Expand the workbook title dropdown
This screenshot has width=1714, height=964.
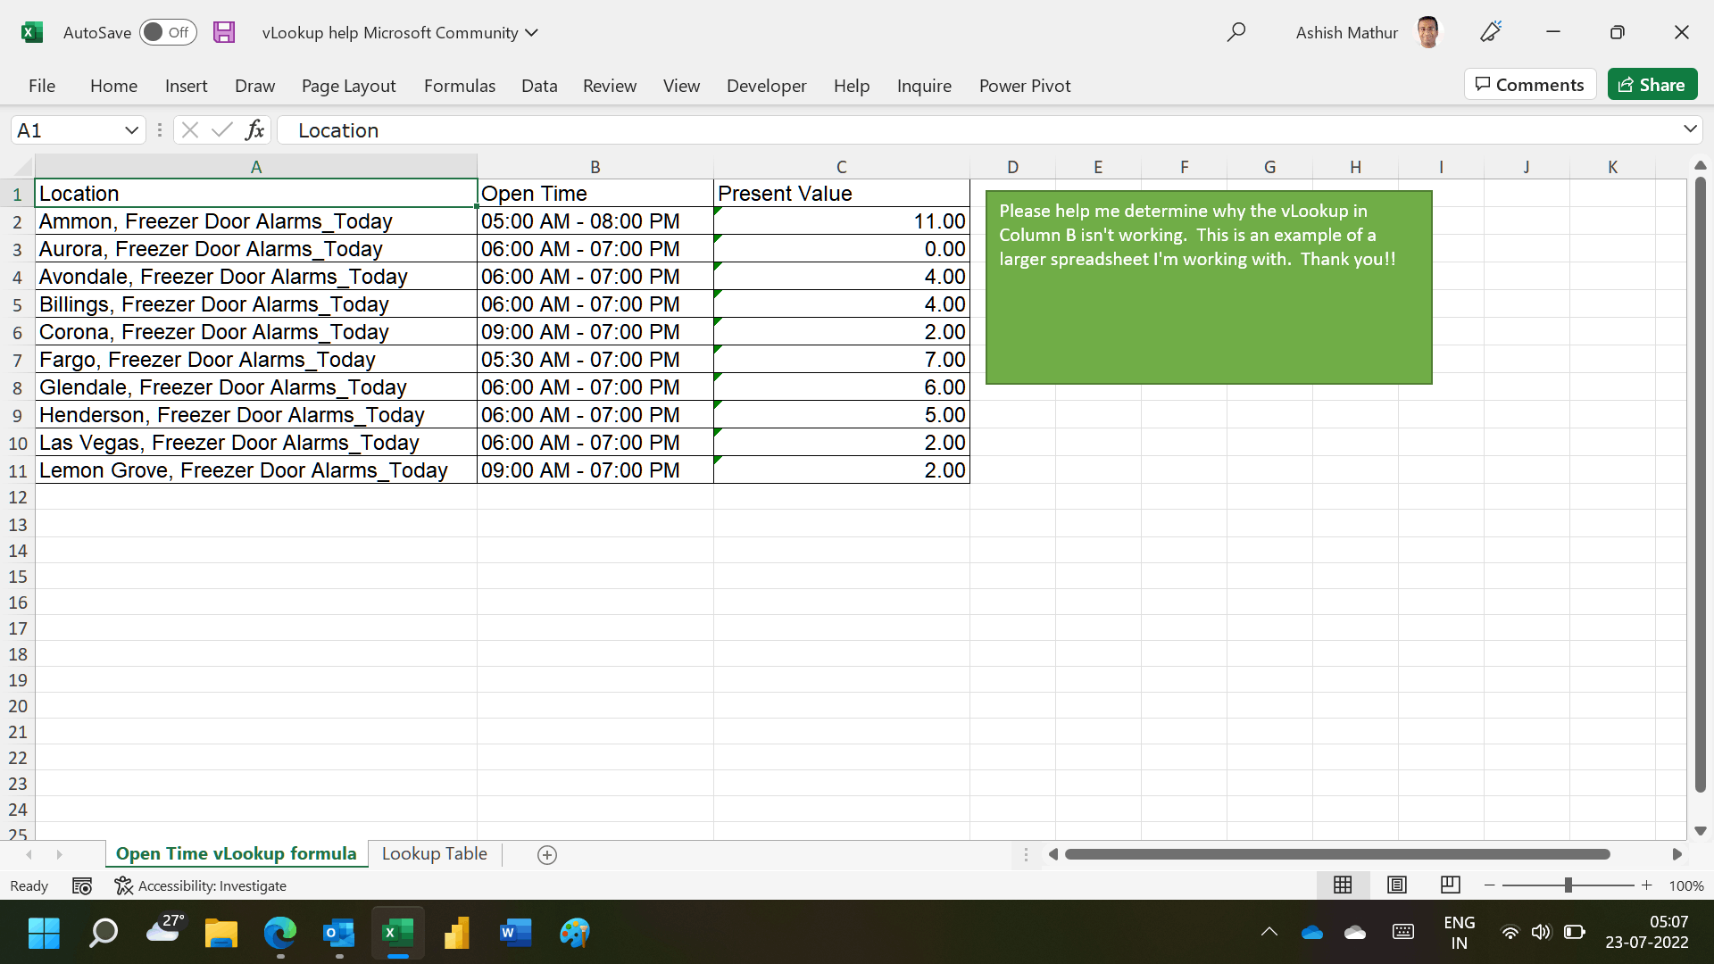[532, 32]
